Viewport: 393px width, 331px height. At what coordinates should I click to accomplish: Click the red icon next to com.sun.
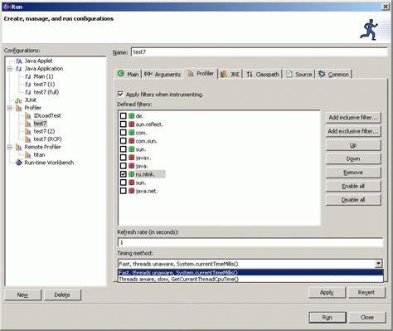pos(132,141)
